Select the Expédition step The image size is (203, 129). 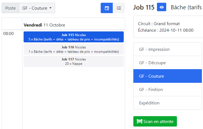(x=167, y=103)
